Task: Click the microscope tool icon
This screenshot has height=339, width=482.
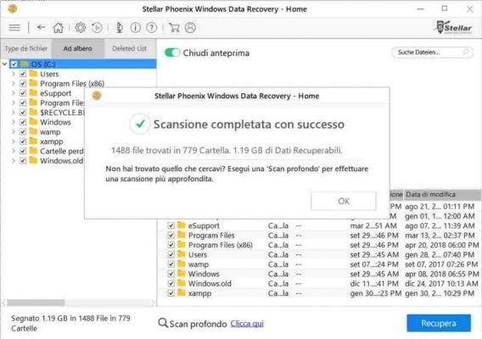Action: point(120,28)
